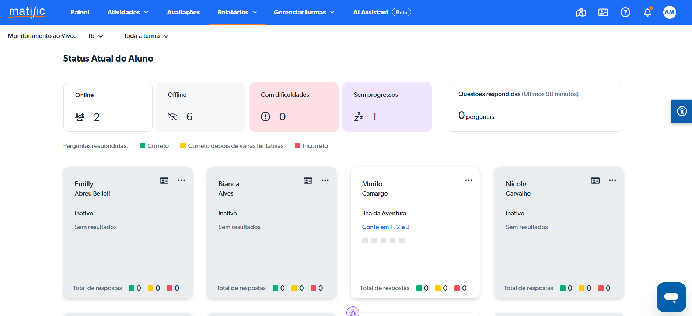
Task: Click the student ID card icon in header
Action: coord(603,13)
